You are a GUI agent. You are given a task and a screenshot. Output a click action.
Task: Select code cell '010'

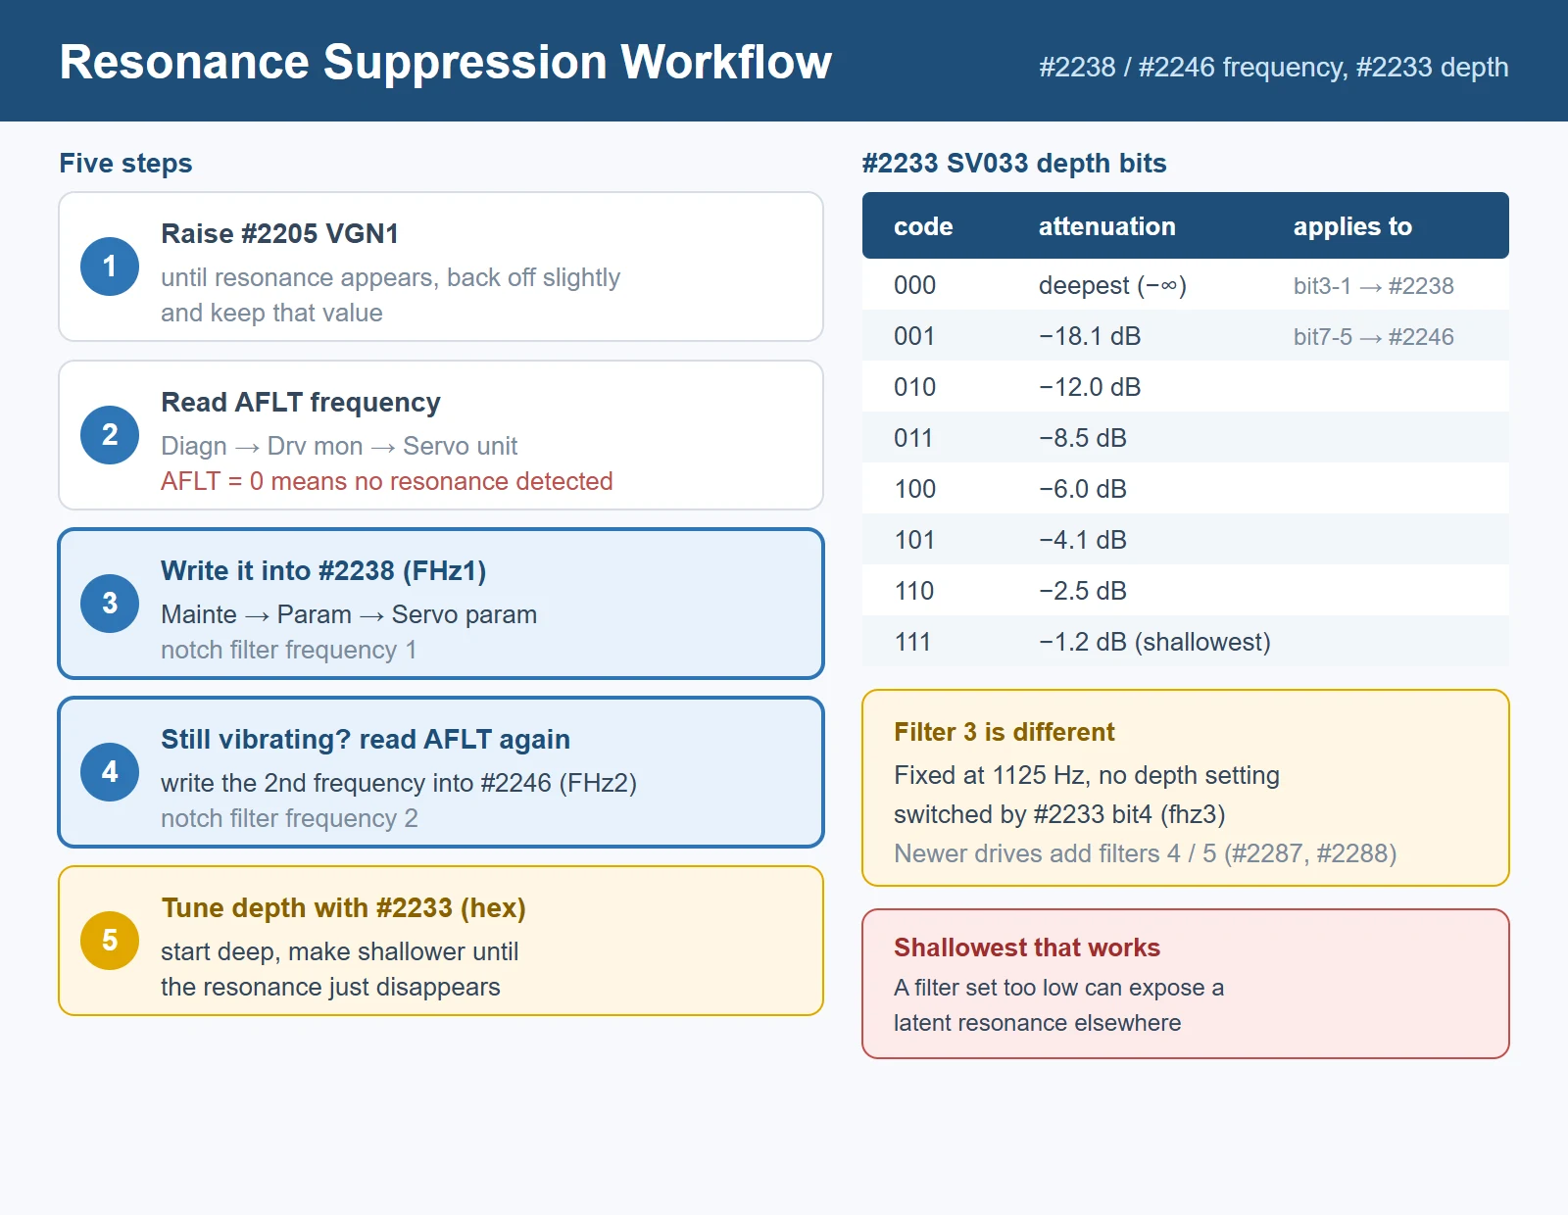click(914, 387)
